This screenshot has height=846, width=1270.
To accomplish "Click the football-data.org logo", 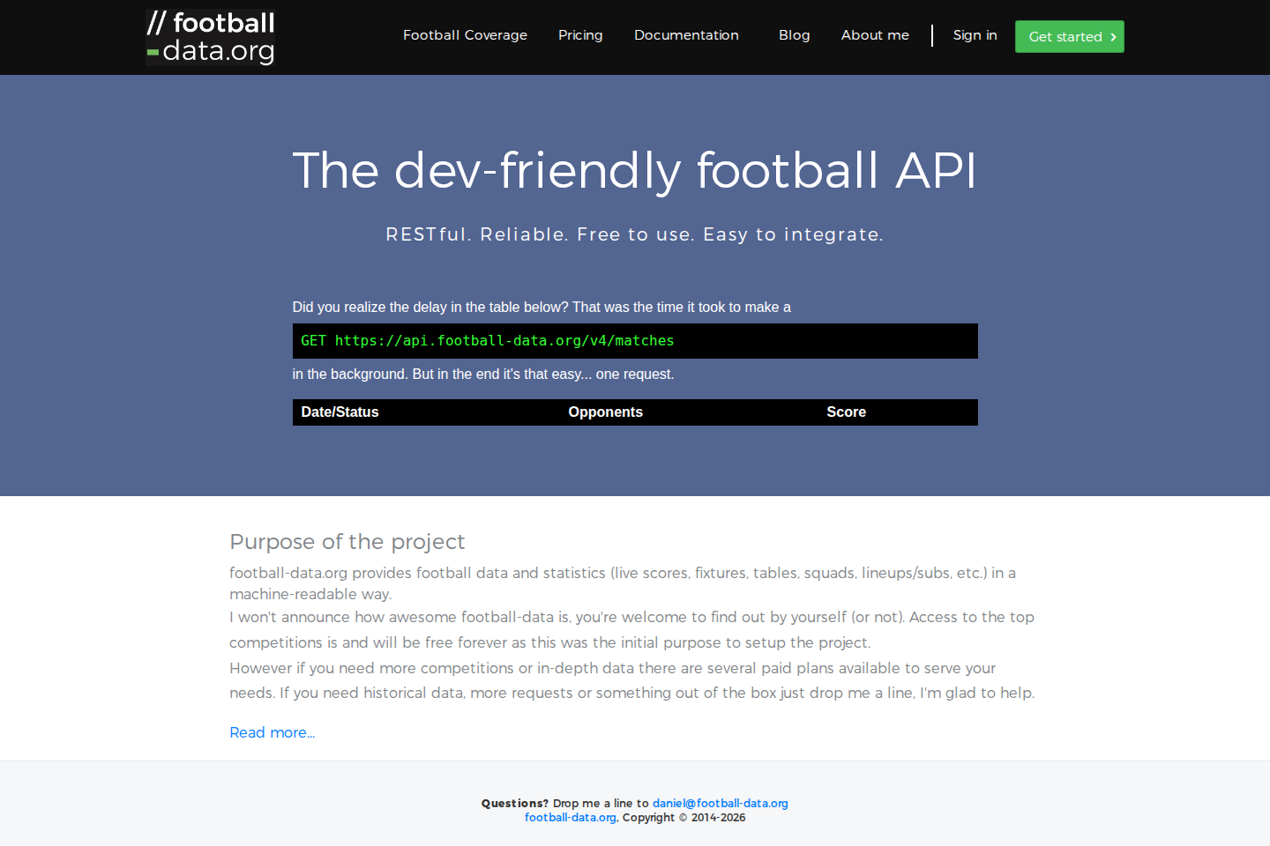I will tap(209, 37).
